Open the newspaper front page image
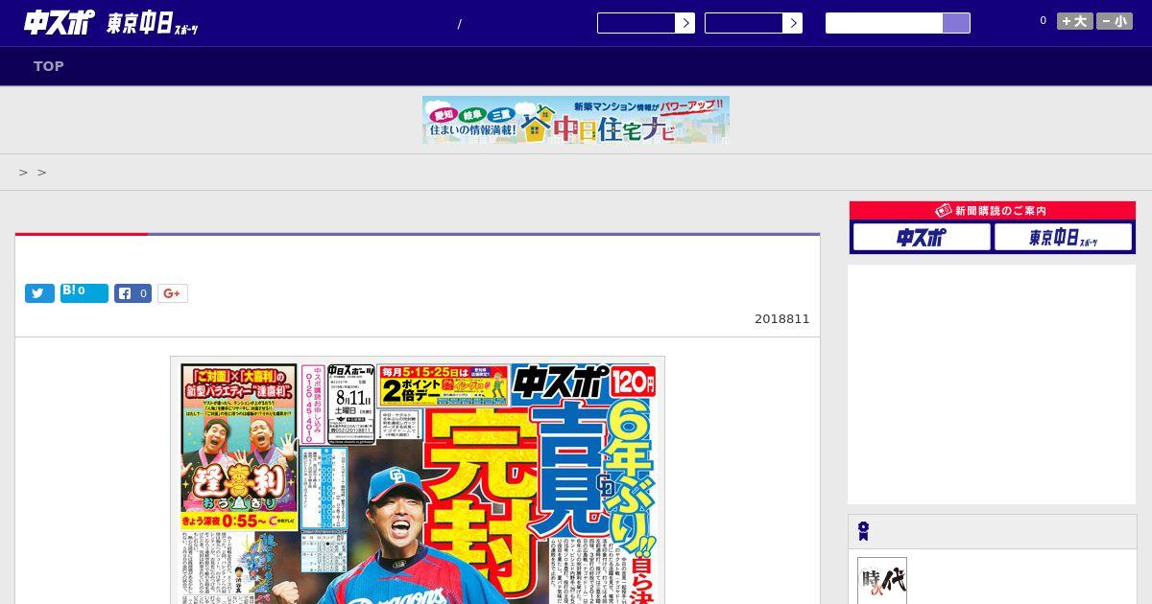This screenshot has width=1152, height=604. click(x=418, y=480)
